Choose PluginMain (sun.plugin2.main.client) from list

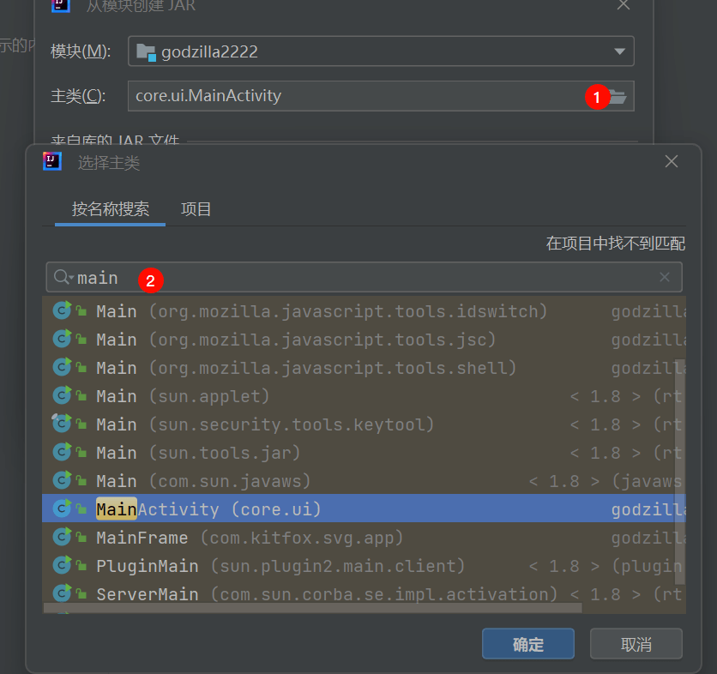click(280, 566)
